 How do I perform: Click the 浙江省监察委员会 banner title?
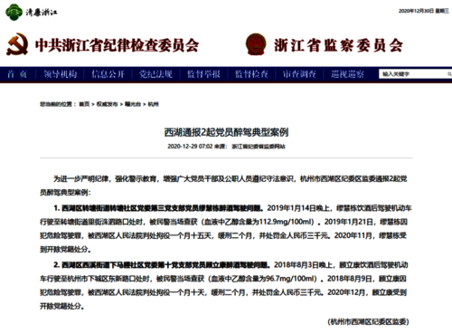[338, 45]
